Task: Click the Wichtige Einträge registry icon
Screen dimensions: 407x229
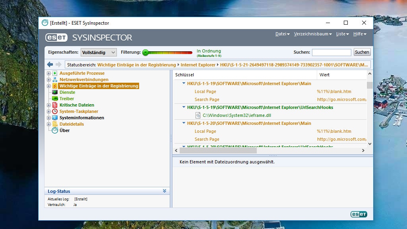Action: pos(55,86)
